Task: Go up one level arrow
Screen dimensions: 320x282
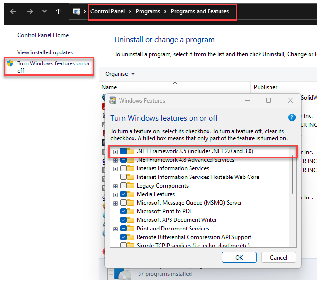Action: (x=59, y=11)
